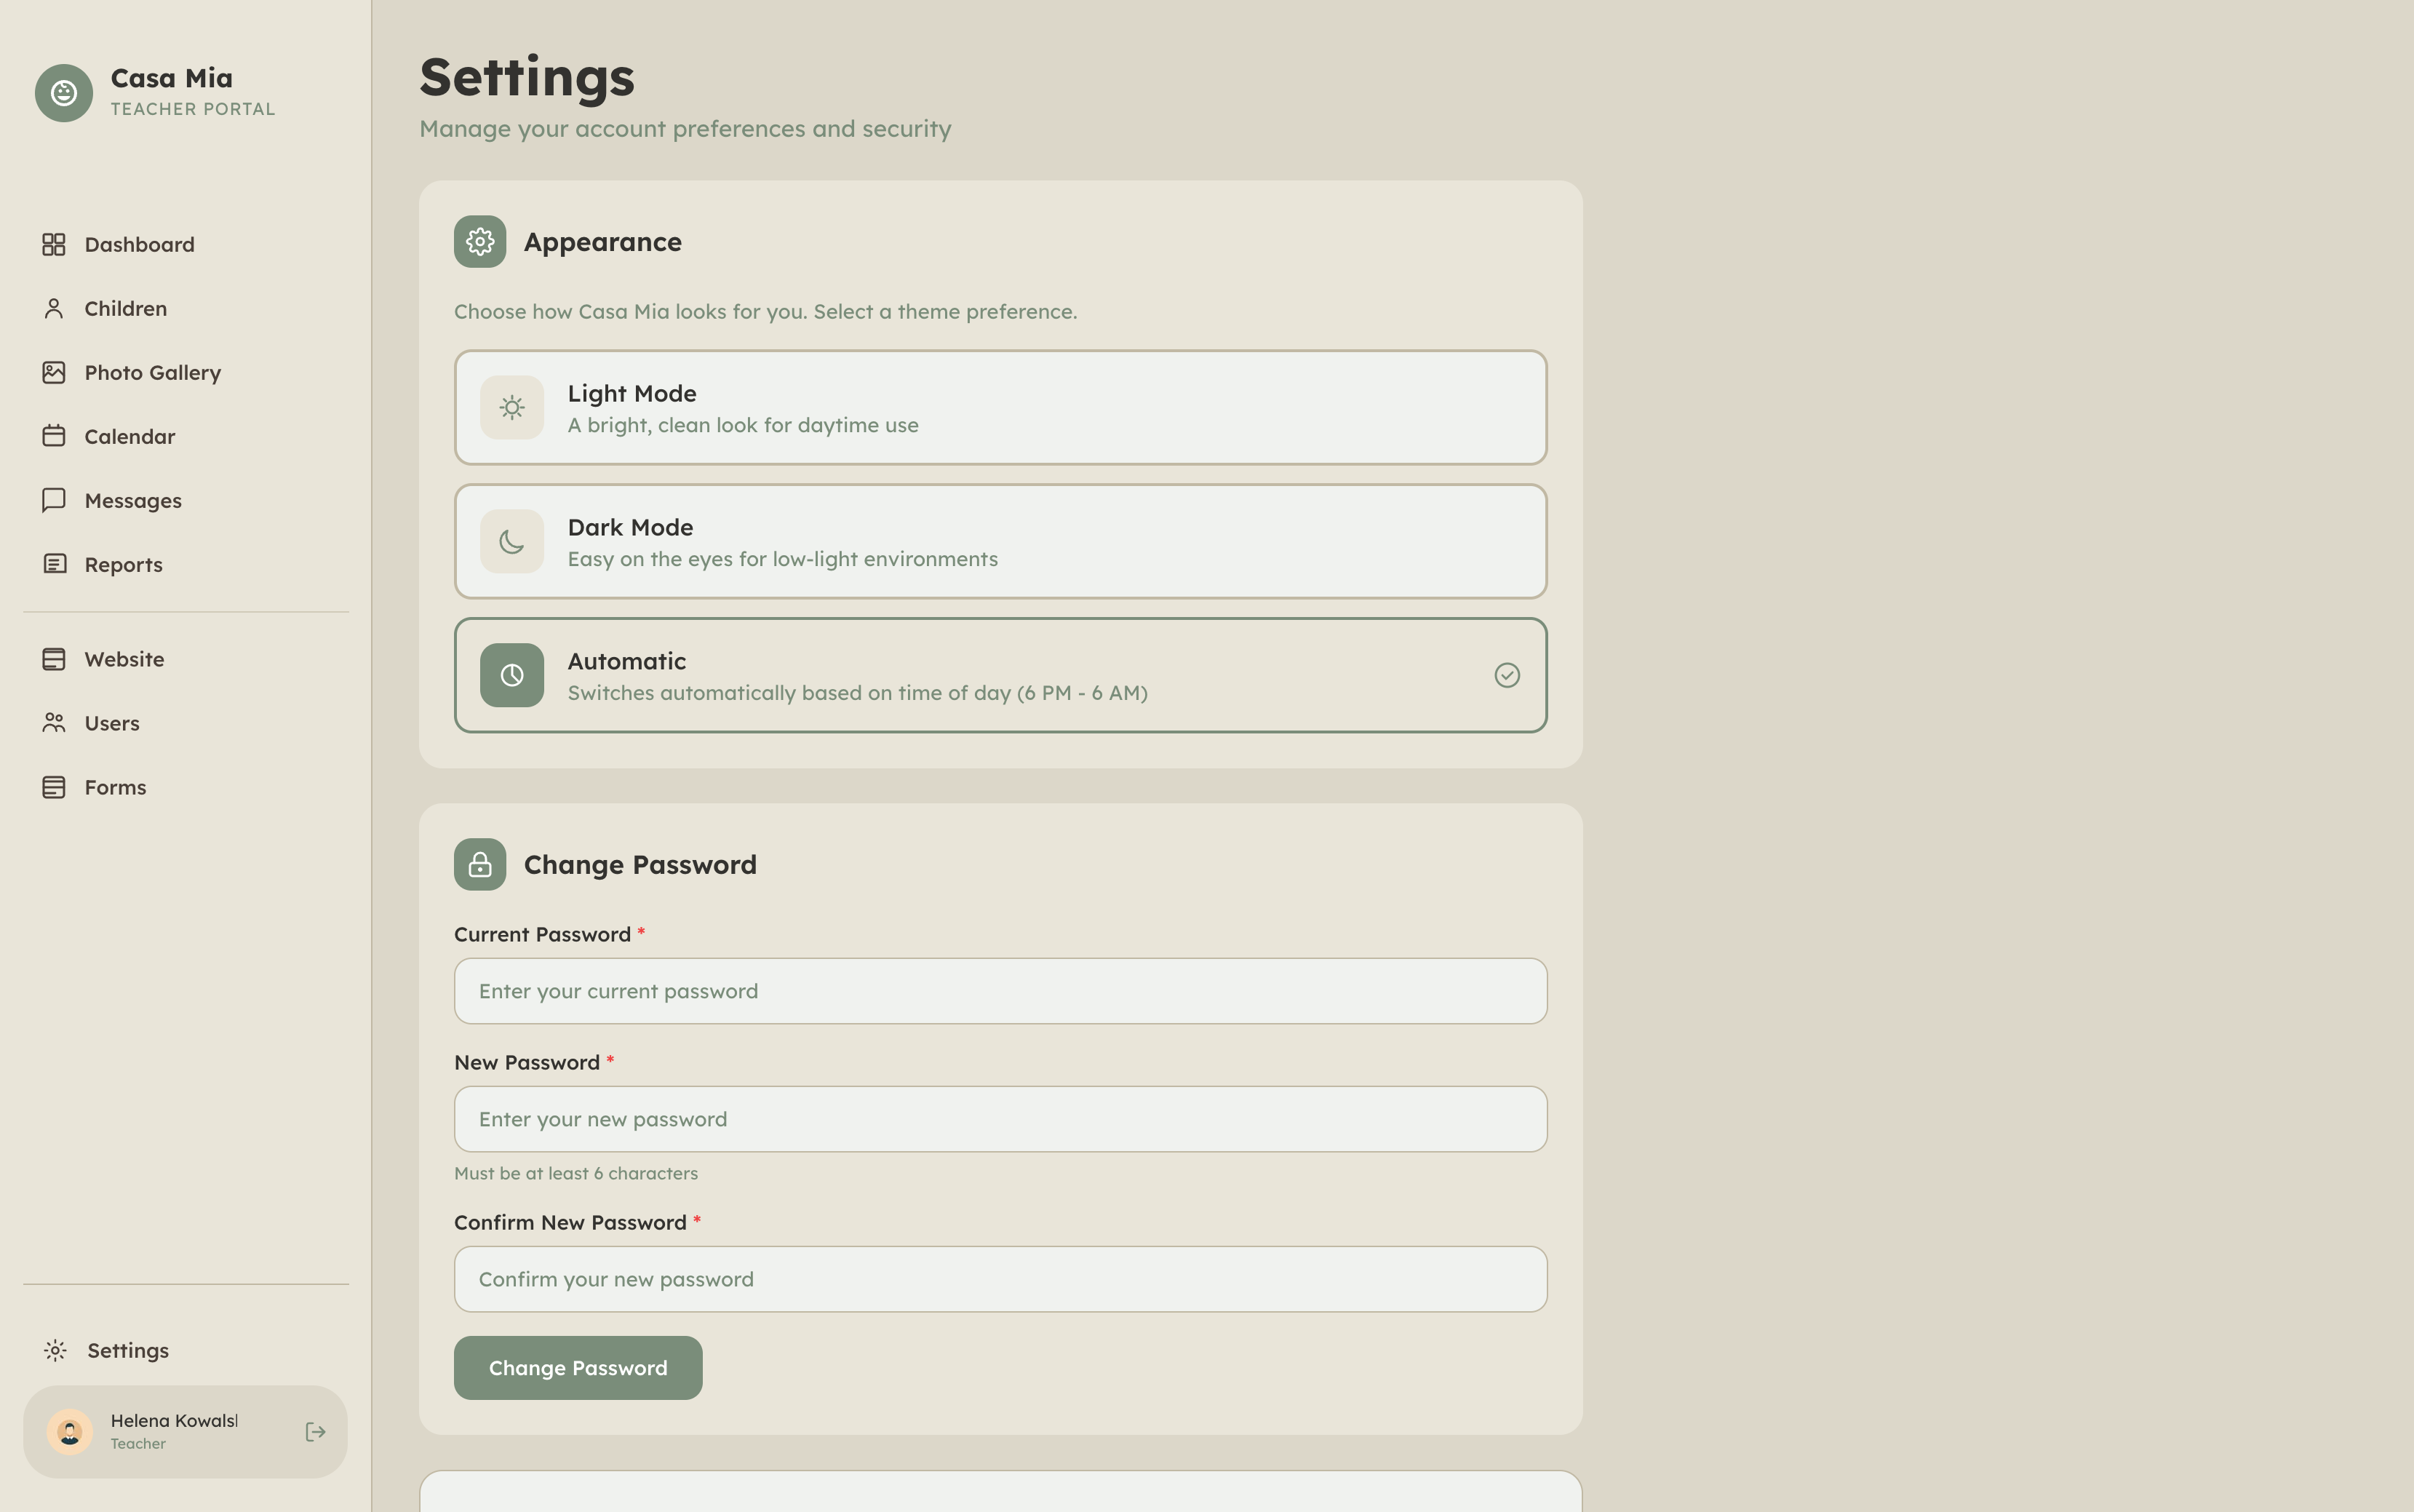This screenshot has height=1512, width=2414.
Task: Select Dark Mode theme
Action: click(x=1000, y=541)
